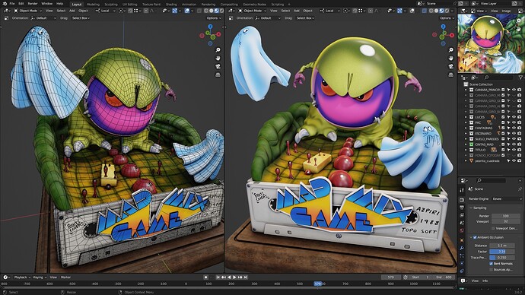Toggle overlays in the left viewport header
The image size is (525, 295).
(x=187, y=11)
